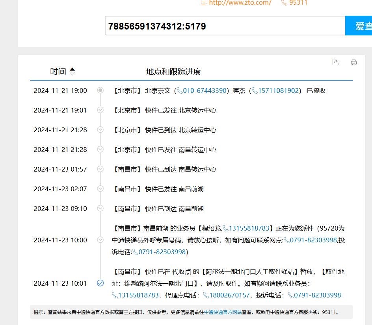
Task: Click the timeline marker for 2024-11-23 01:57
Action: coord(100,169)
